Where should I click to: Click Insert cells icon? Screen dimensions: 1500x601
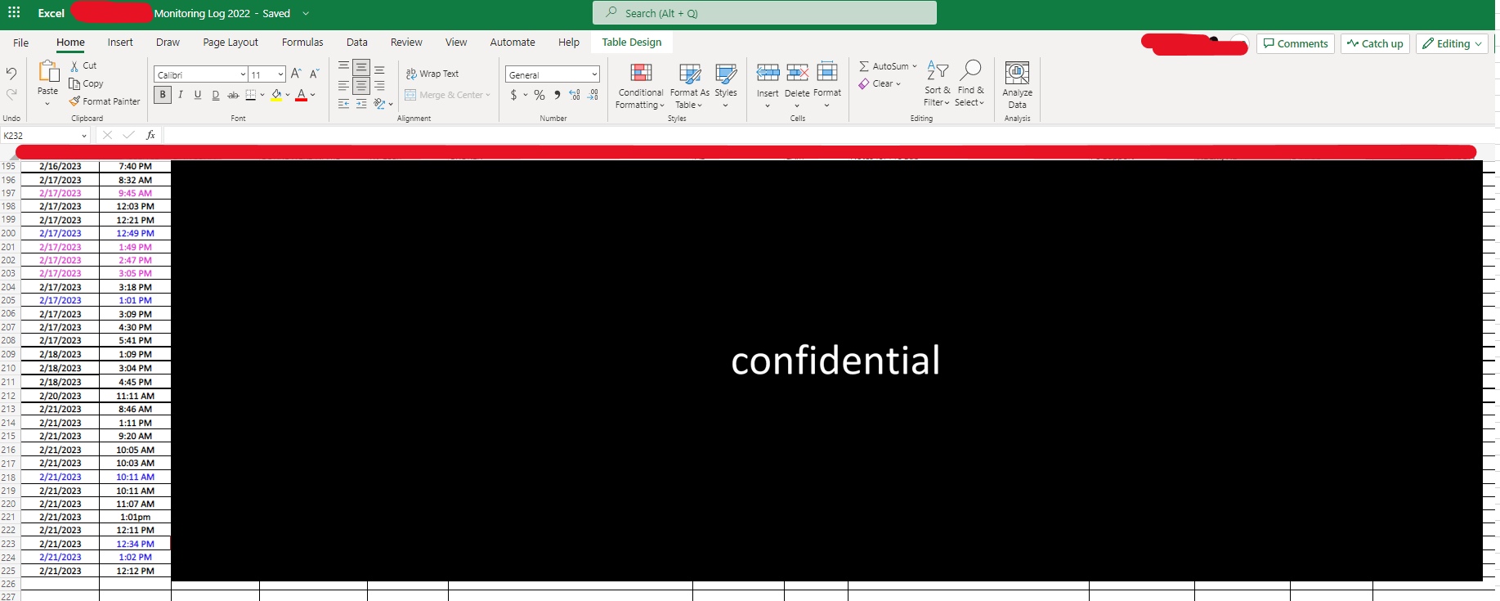(768, 72)
